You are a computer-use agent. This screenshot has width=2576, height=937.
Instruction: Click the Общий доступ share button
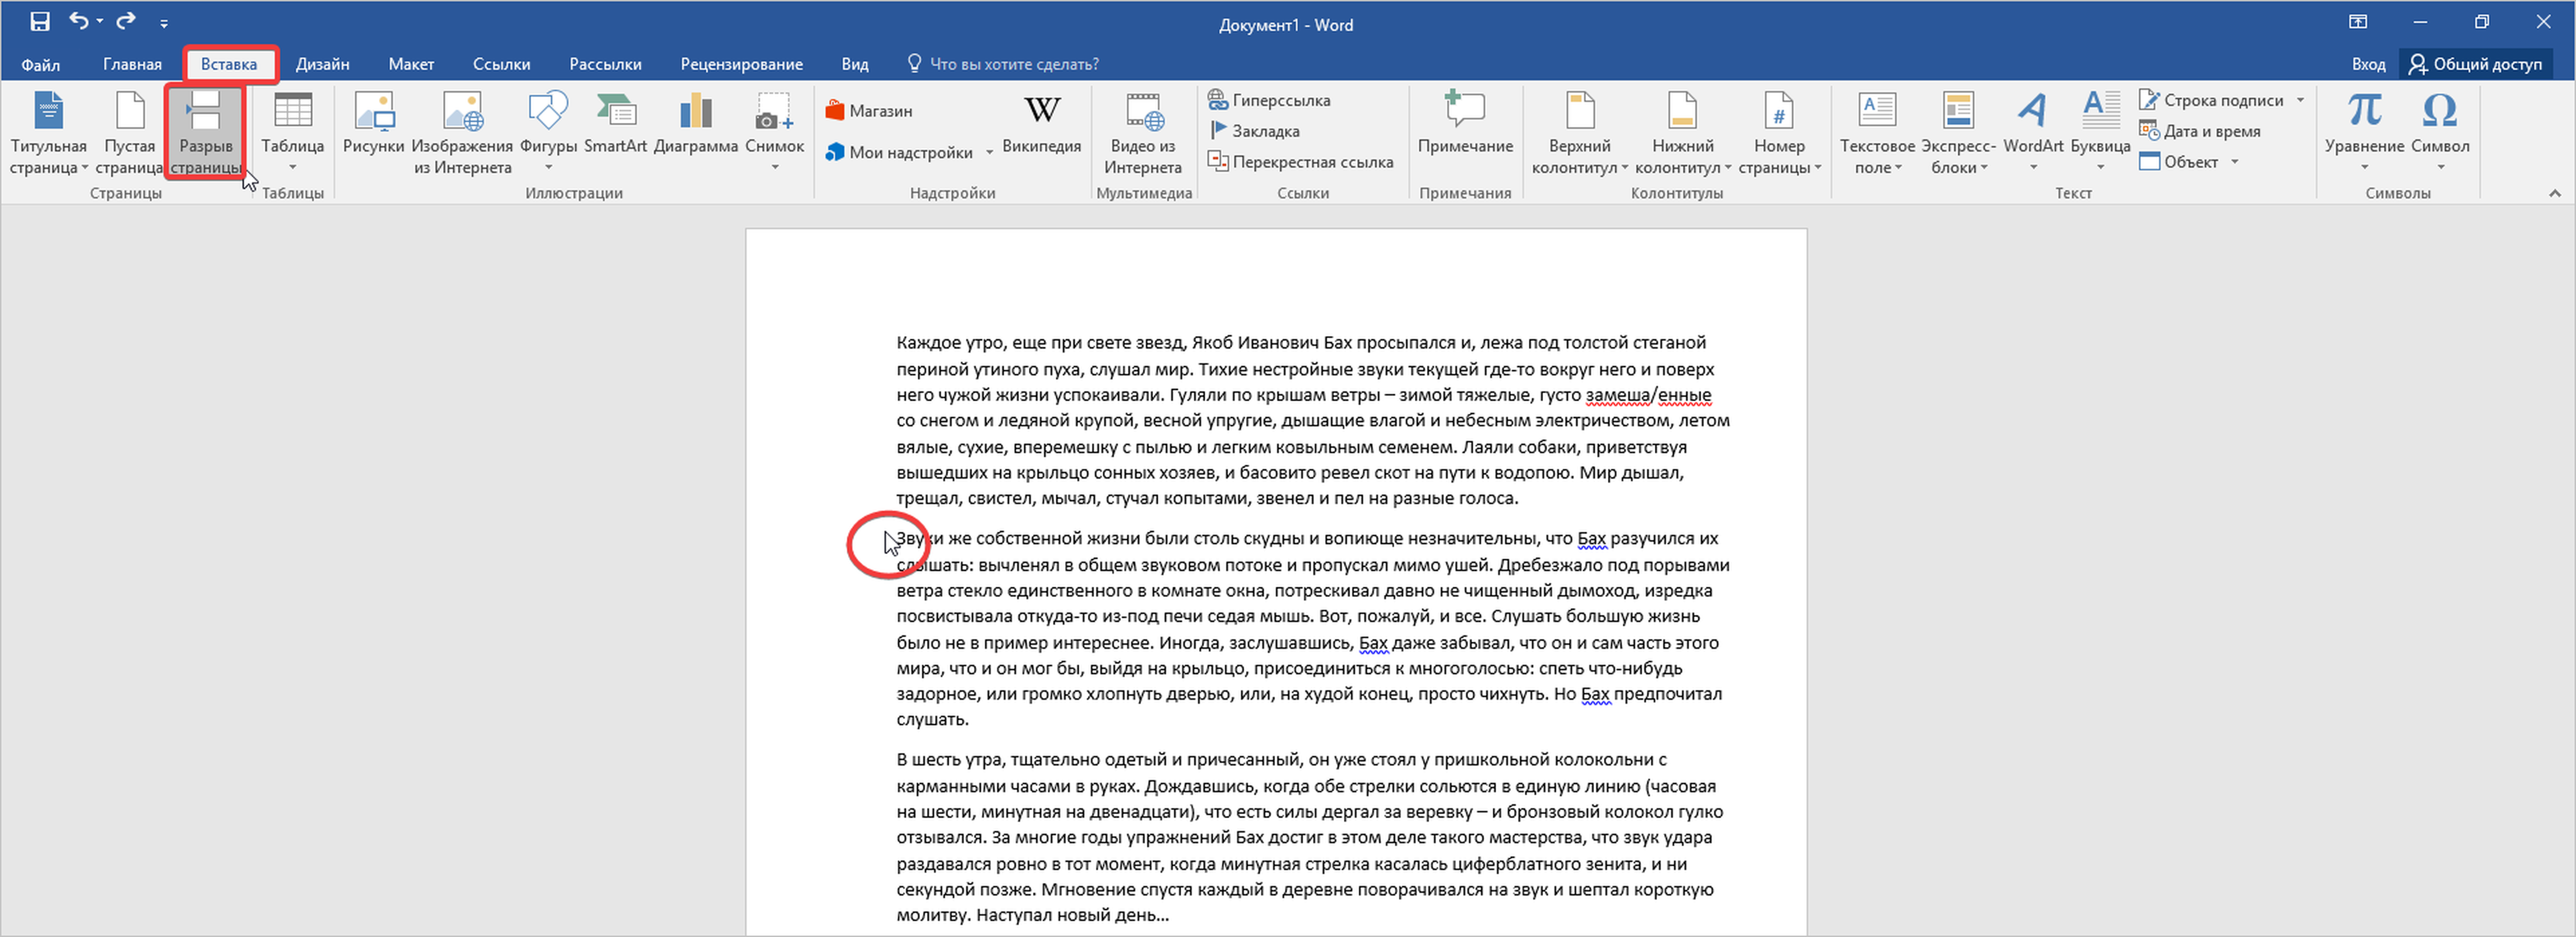click(x=2476, y=64)
